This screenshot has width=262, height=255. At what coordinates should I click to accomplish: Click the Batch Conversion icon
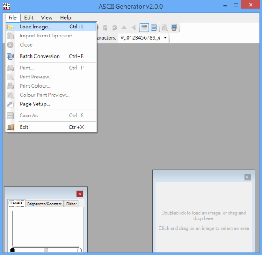click(x=10, y=56)
